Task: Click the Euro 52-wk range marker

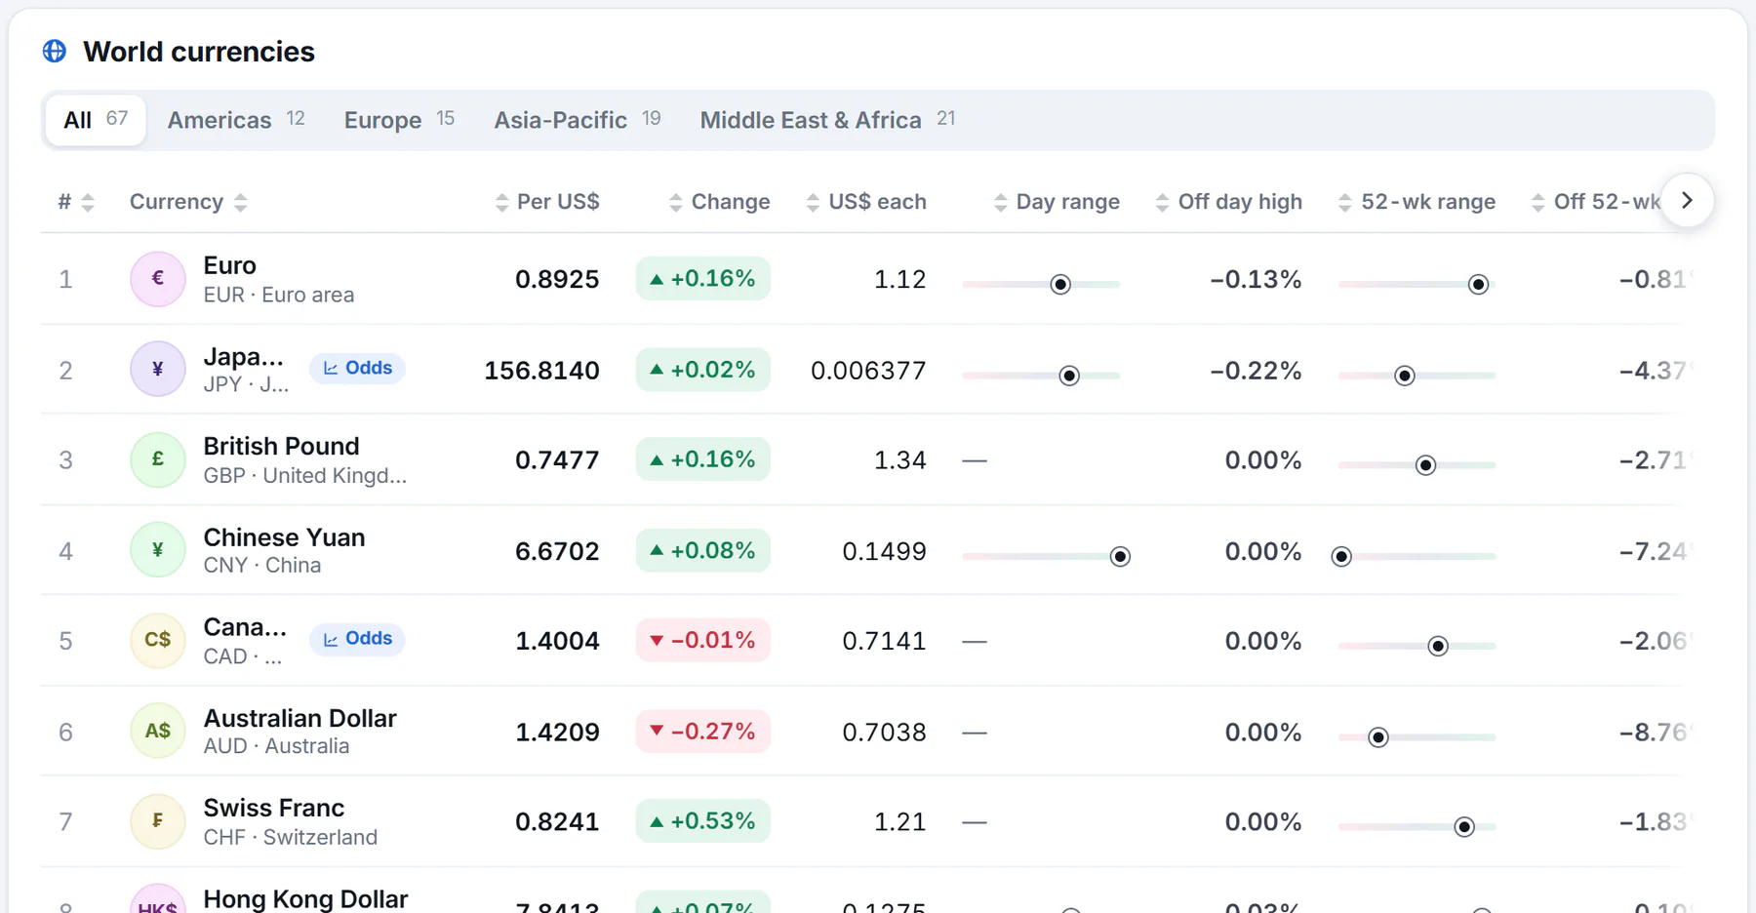Action: pyautogui.click(x=1478, y=284)
